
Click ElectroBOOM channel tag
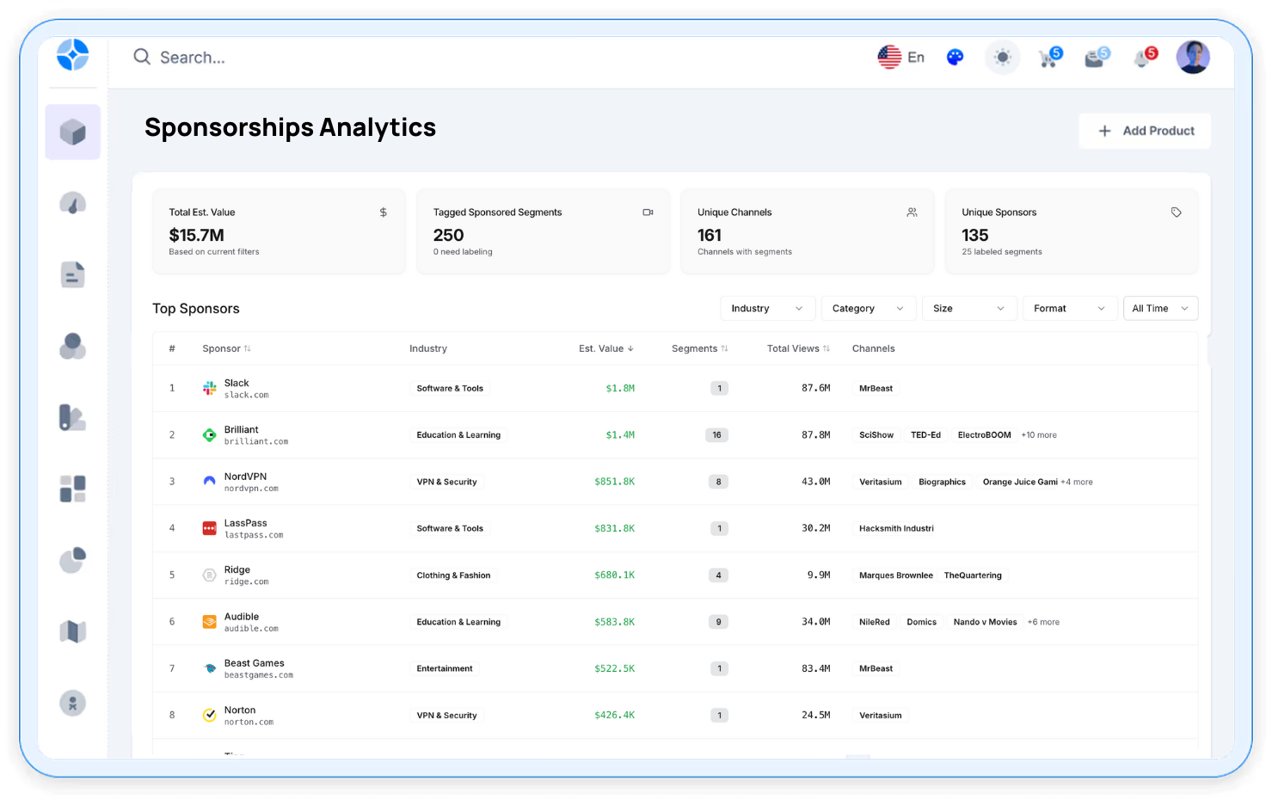click(984, 435)
